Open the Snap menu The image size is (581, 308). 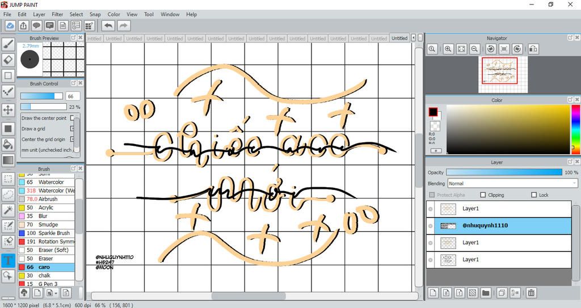tap(95, 14)
